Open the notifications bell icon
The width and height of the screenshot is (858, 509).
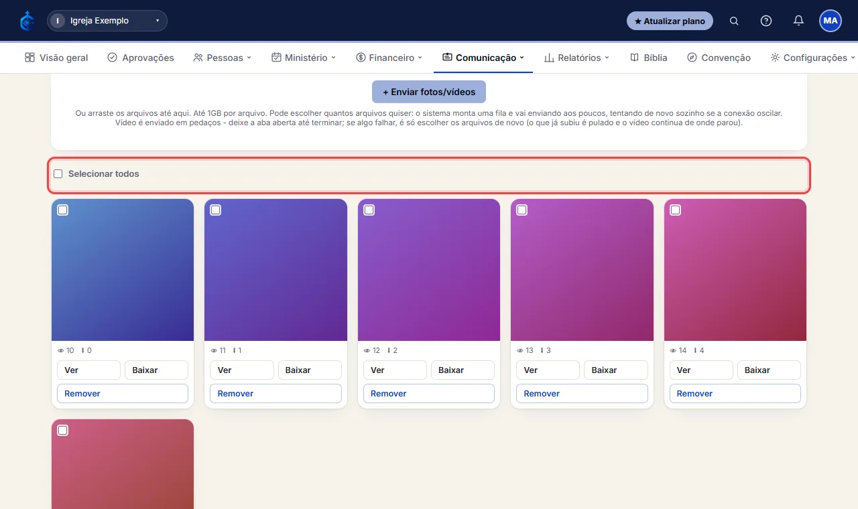tap(798, 21)
